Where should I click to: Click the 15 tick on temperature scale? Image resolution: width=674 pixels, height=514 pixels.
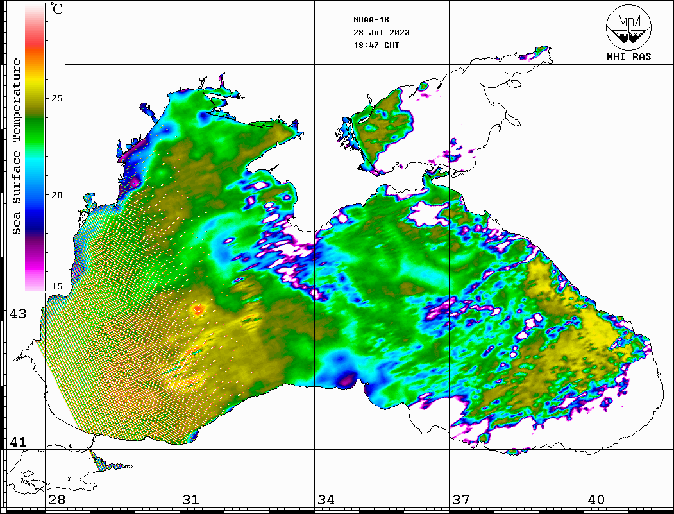click(x=56, y=286)
